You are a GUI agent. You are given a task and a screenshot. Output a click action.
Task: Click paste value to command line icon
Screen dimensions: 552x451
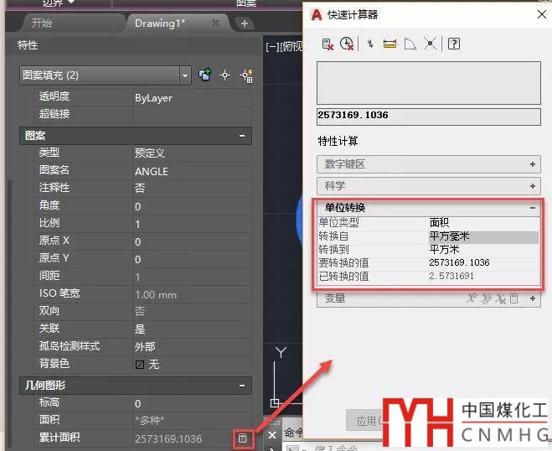(x=370, y=44)
